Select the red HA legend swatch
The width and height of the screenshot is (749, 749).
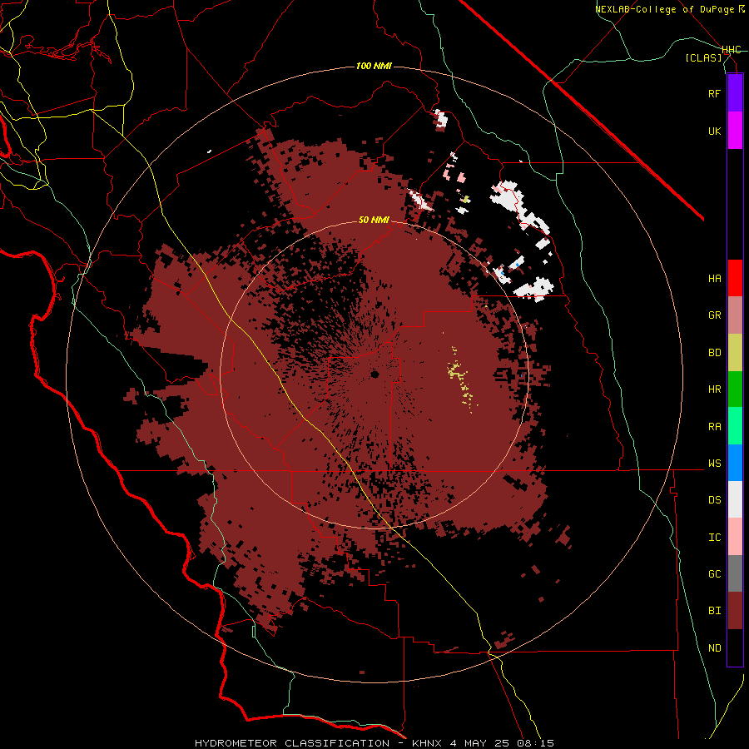735,278
